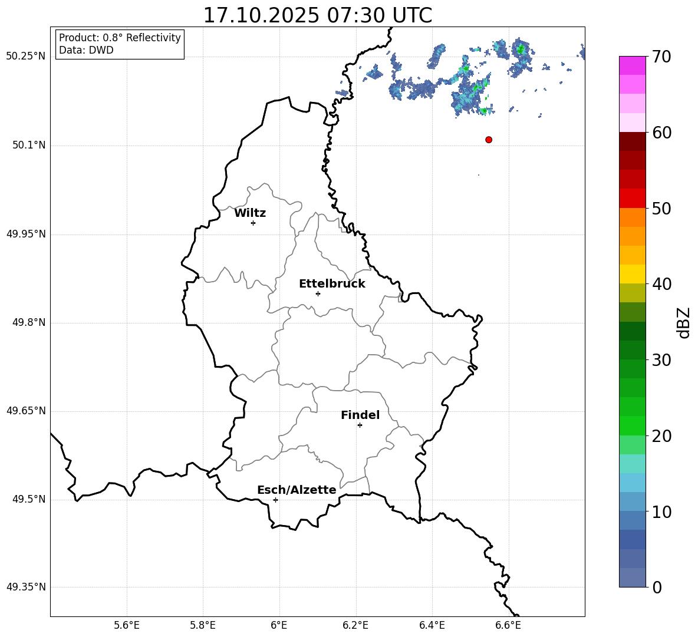The height and width of the screenshot is (637, 698).
Task: Click the Wiltz cross marker
Action: tap(253, 223)
